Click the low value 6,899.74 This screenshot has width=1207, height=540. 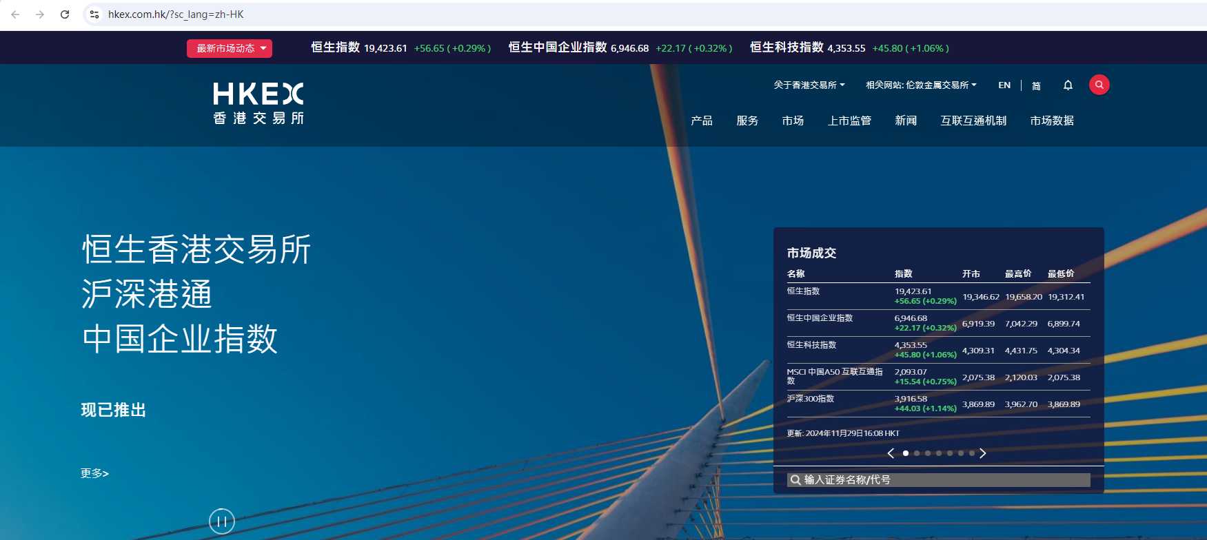(1064, 324)
